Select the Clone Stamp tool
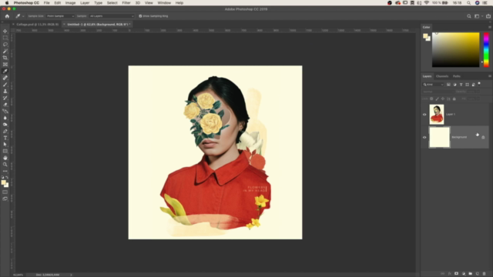The height and width of the screenshot is (277, 493). (x=5, y=91)
